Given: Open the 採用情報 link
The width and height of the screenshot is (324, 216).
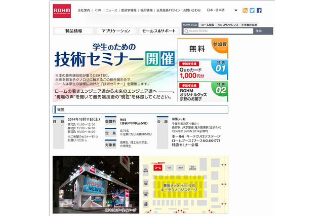Looking at the screenshot, I should point(146,10).
